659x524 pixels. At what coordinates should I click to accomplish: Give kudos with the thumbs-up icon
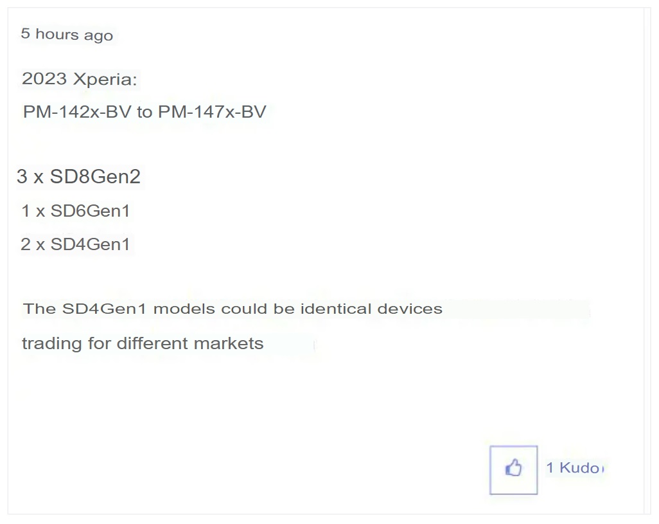pyautogui.click(x=513, y=469)
